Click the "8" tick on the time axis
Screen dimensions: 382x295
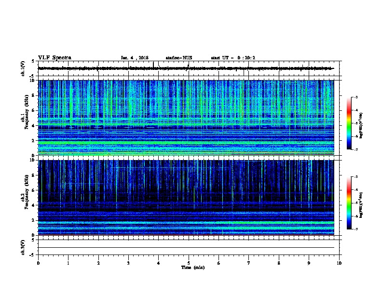click(279, 263)
